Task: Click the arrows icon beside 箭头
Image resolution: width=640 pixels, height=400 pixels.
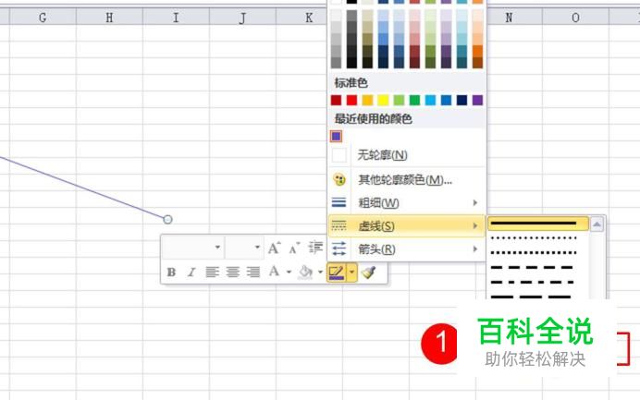Action: pos(339,248)
